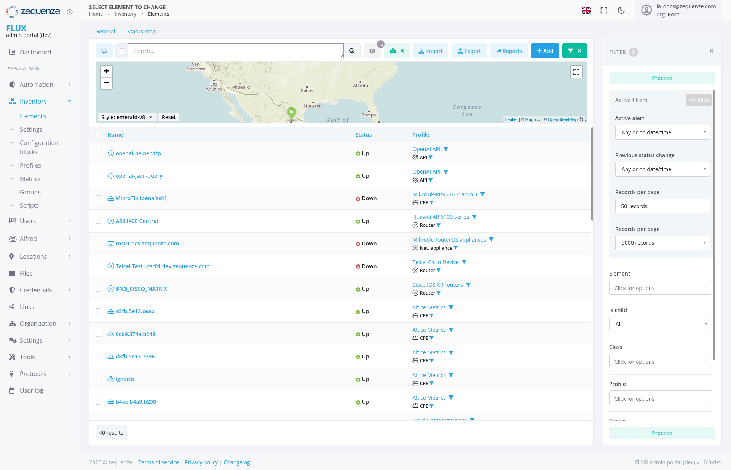Click the green location marker on map
The image size is (731, 470).
pyautogui.click(x=292, y=113)
